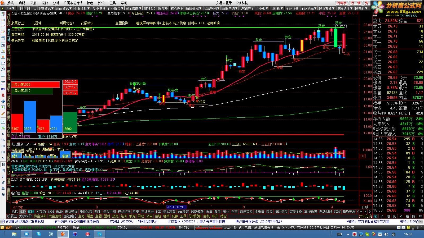The width and height of the screenshot is (424, 238).
Task: Open the 个股诊断 dropdown
Action: click(x=82, y=8)
